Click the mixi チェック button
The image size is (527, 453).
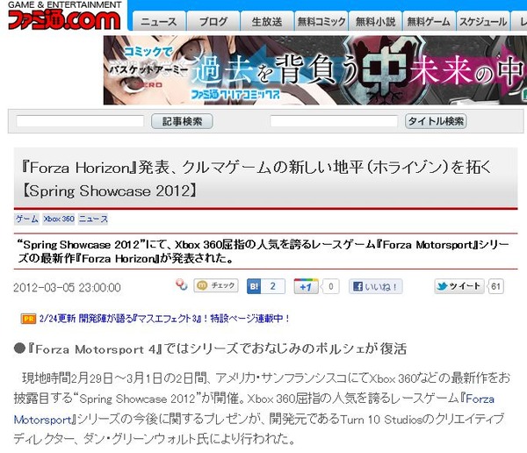[x=216, y=285]
